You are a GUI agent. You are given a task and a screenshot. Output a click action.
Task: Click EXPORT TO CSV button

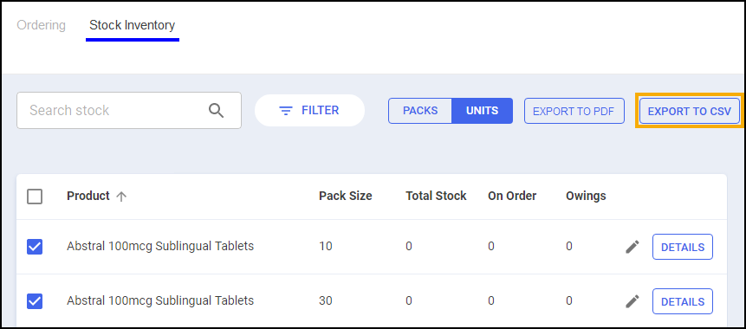[x=690, y=111]
